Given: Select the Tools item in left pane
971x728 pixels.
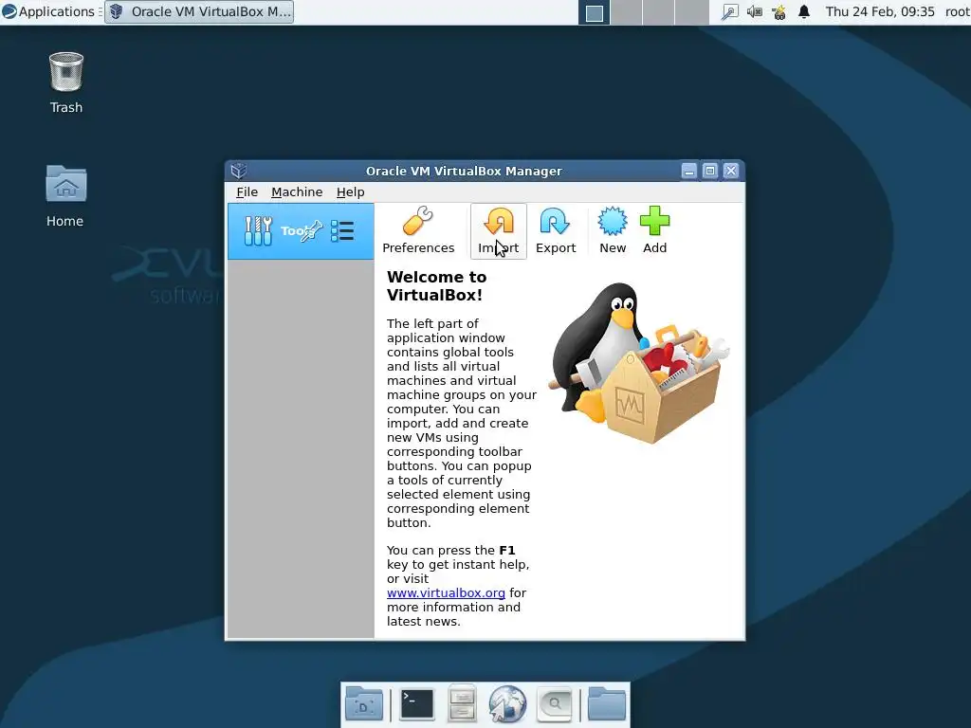Looking at the screenshot, I should click(x=301, y=231).
